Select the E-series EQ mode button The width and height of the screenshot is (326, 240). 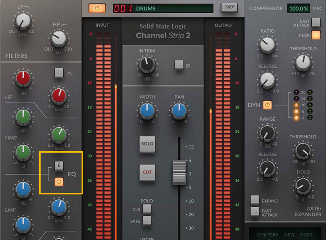point(60,166)
